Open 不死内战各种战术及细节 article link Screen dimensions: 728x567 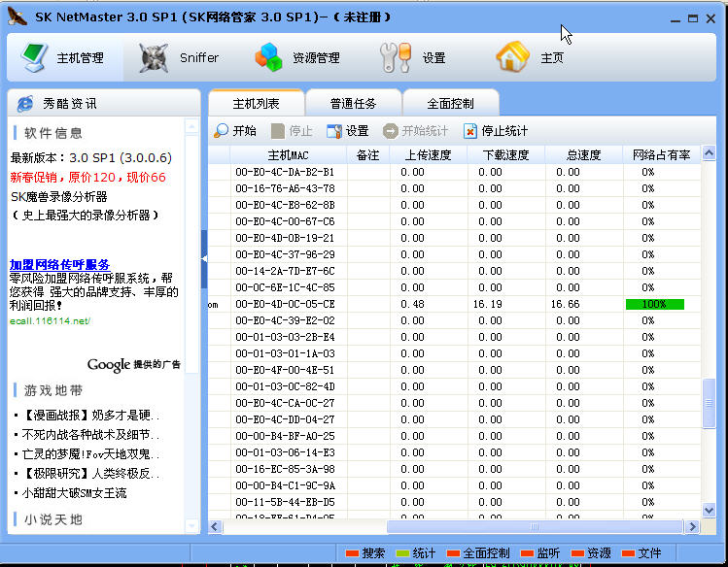click(x=90, y=435)
